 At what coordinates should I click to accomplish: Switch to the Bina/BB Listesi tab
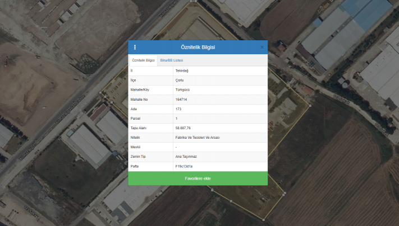[x=171, y=60]
